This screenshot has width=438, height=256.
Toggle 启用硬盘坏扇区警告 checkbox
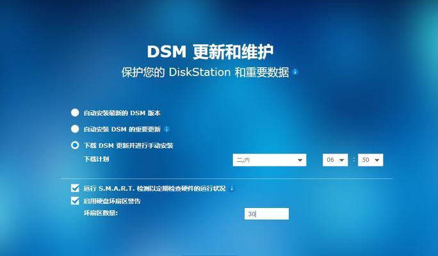75,201
